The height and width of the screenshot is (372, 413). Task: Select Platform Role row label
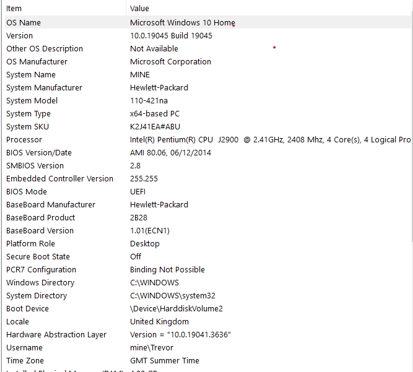tap(30, 243)
